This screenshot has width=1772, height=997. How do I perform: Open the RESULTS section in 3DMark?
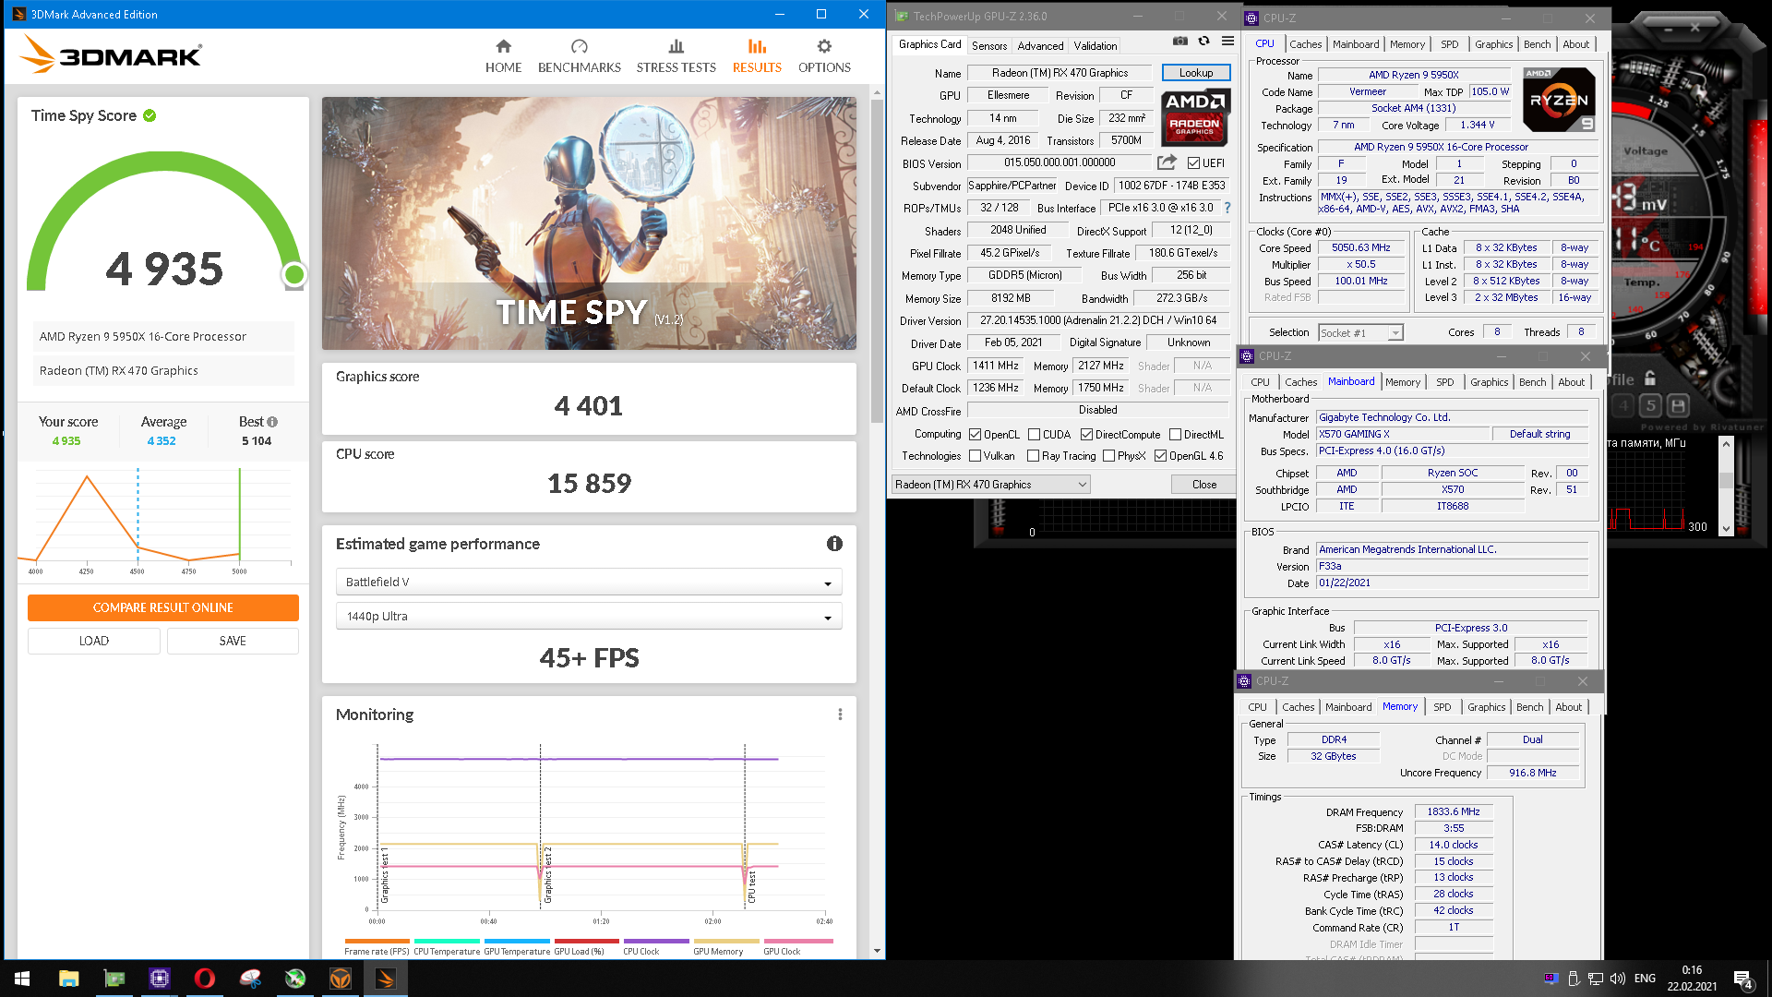click(757, 56)
